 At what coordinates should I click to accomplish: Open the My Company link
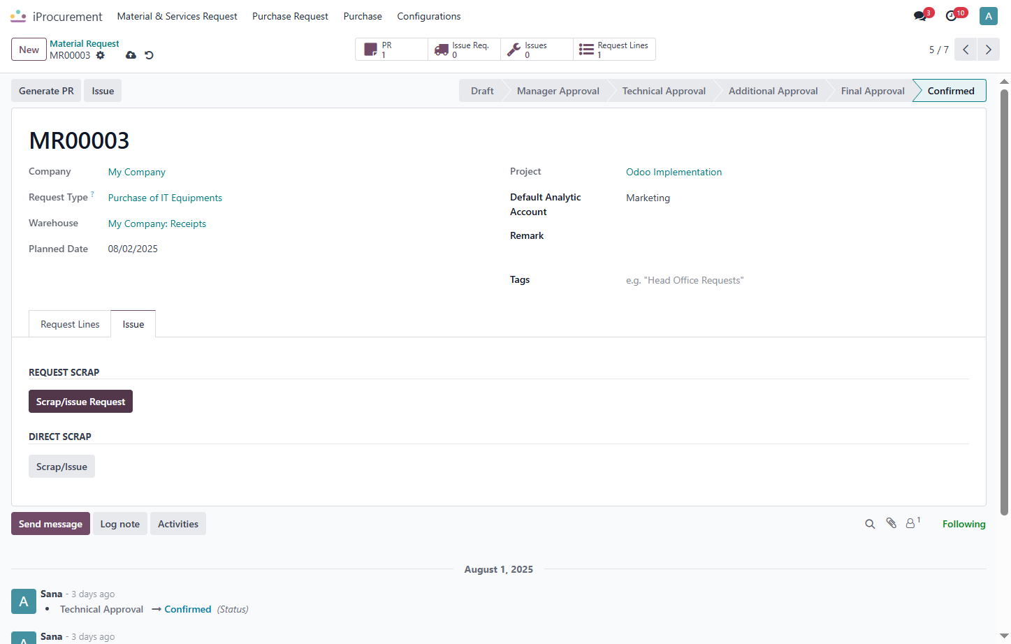click(x=137, y=172)
